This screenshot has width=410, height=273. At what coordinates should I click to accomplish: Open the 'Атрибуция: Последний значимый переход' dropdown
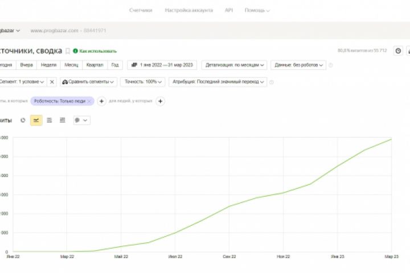218,82
